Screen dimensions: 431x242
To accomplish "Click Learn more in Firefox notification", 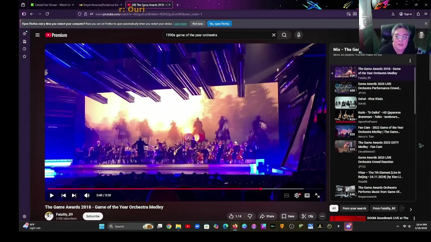I will coord(180,24).
